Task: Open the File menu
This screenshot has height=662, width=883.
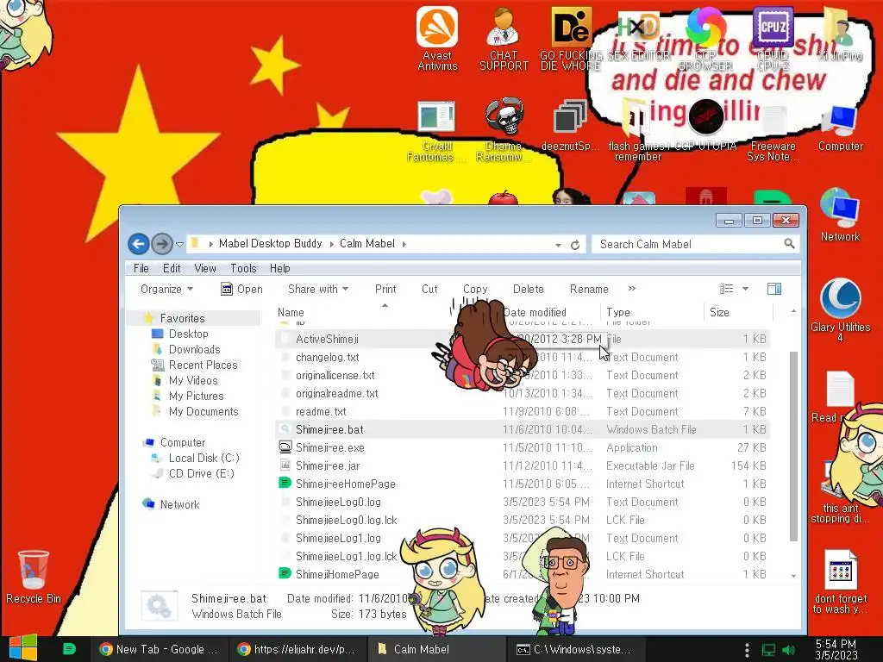Action: (x=141, y=268)
